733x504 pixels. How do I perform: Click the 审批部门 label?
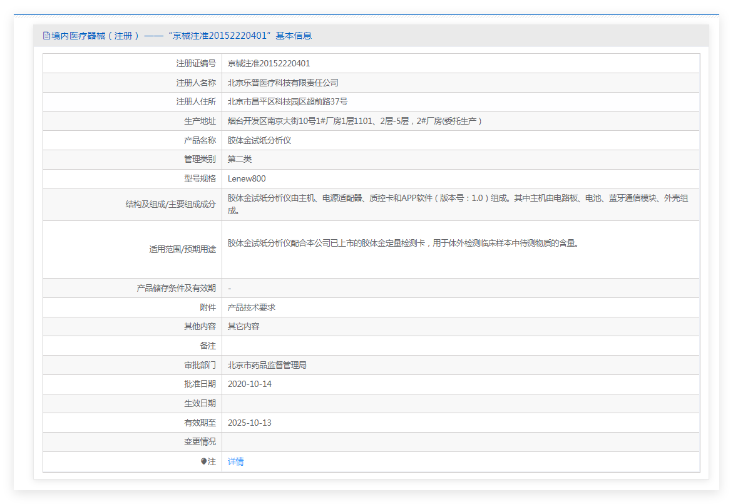pyautogui.click(x=200, y=364)
